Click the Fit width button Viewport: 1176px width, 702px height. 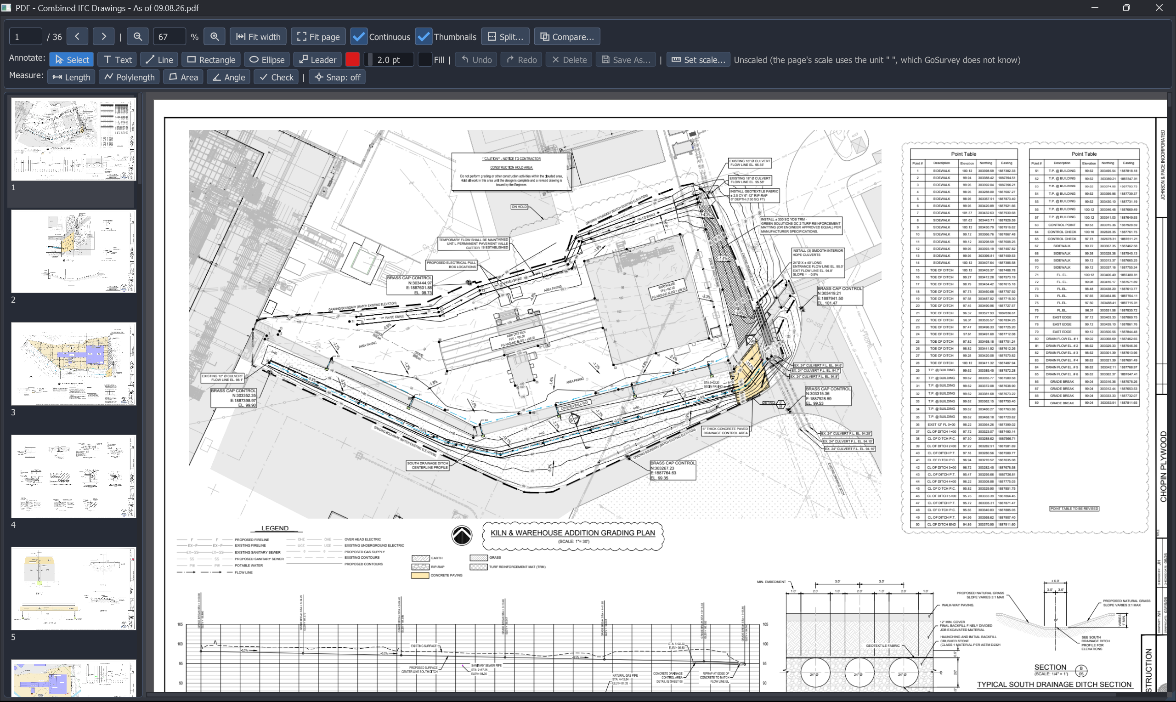(258, 36)
